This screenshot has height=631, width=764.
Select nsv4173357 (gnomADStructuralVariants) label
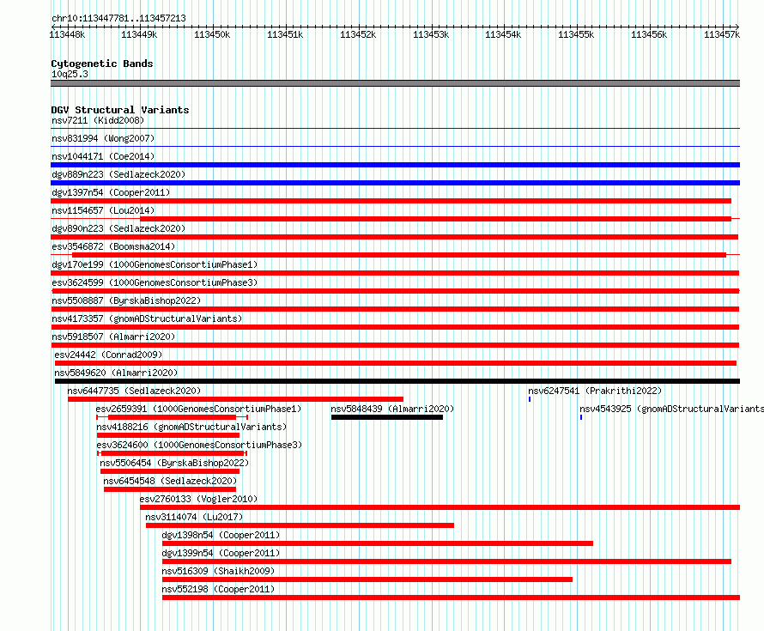pyautogui.click(x=147, y=319)
